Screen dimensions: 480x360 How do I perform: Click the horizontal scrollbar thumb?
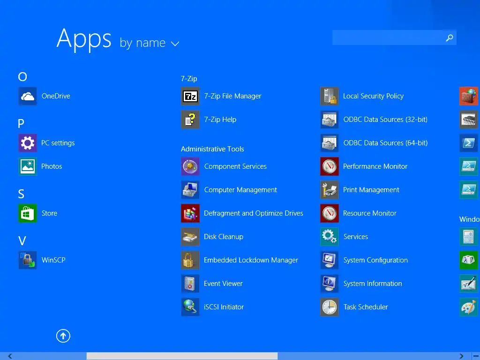pos(182,356)
